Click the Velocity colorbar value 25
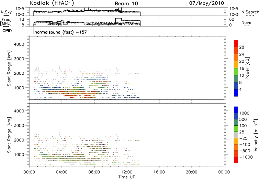This screenshot has width=259, height=179. [x=242, y=132]
